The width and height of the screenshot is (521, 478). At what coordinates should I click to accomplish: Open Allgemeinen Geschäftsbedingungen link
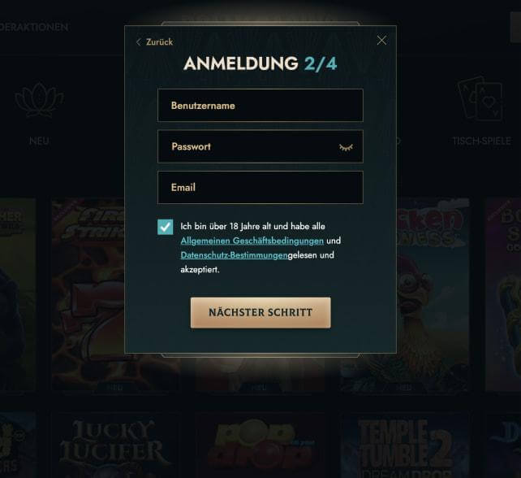(x=252, y=241)
